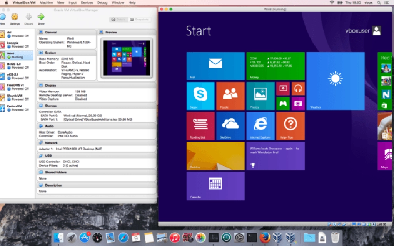Open the Settings gear in VirtualBox toolbar
Viewport: 394px width, 246px height.
tap(15, 17)
